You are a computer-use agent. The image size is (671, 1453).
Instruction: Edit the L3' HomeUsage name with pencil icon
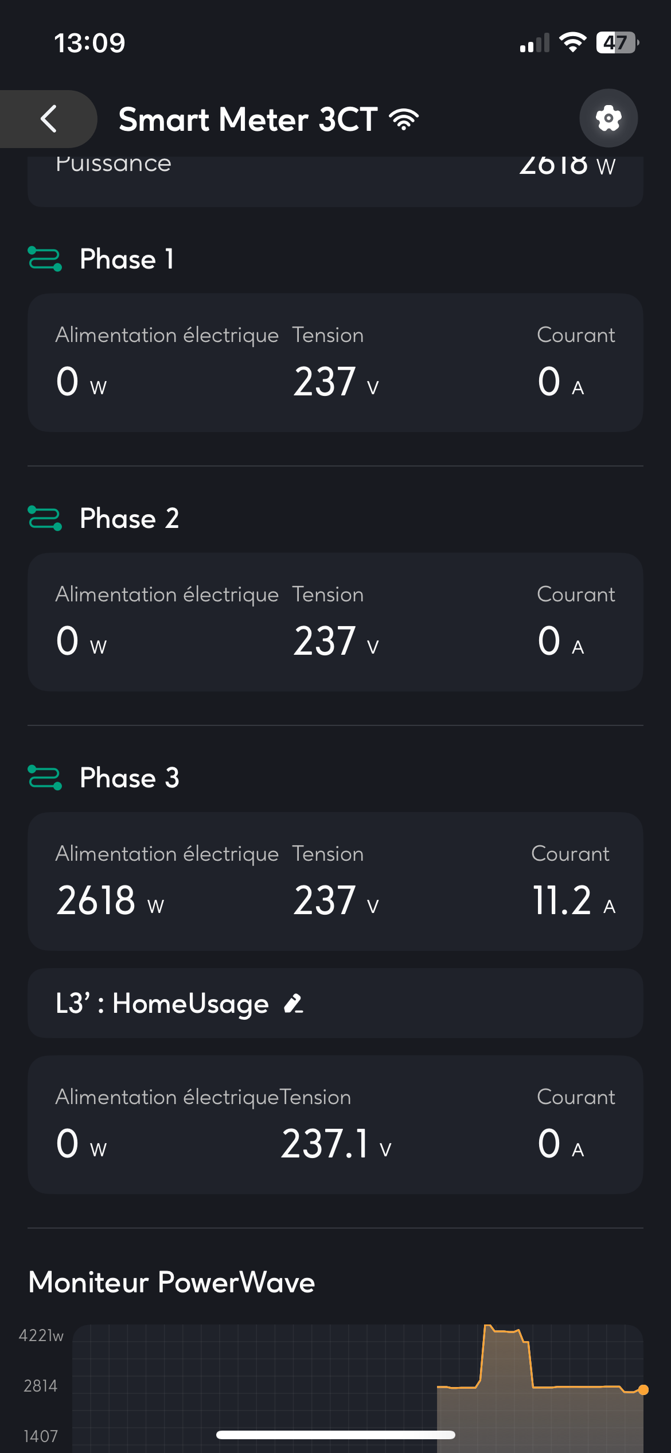[294, 1004]
